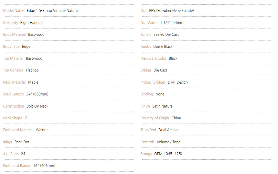Click the Truss Rod Dual Action value
Screen dimensions: 278x174
168,130
